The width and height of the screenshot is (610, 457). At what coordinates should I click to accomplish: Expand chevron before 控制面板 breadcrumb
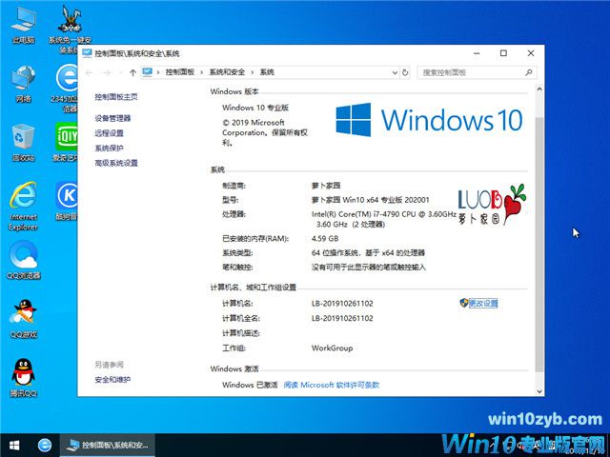pyautogui.click(x=158, y=72)
